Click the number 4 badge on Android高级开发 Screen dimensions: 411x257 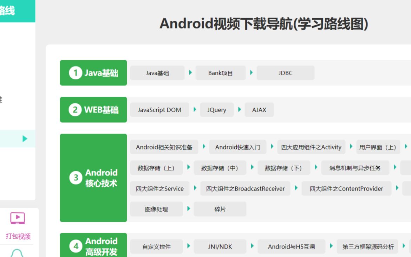coord(76,246)
